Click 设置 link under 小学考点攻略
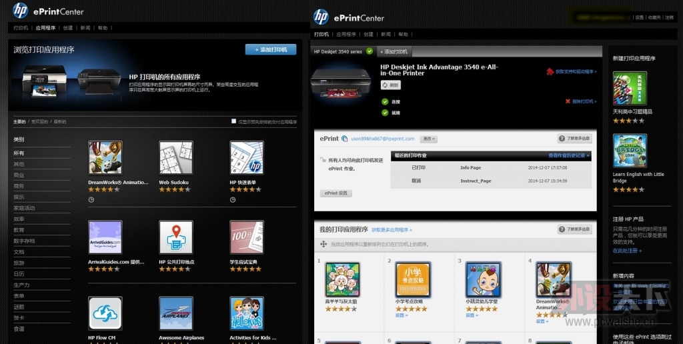 402,315
